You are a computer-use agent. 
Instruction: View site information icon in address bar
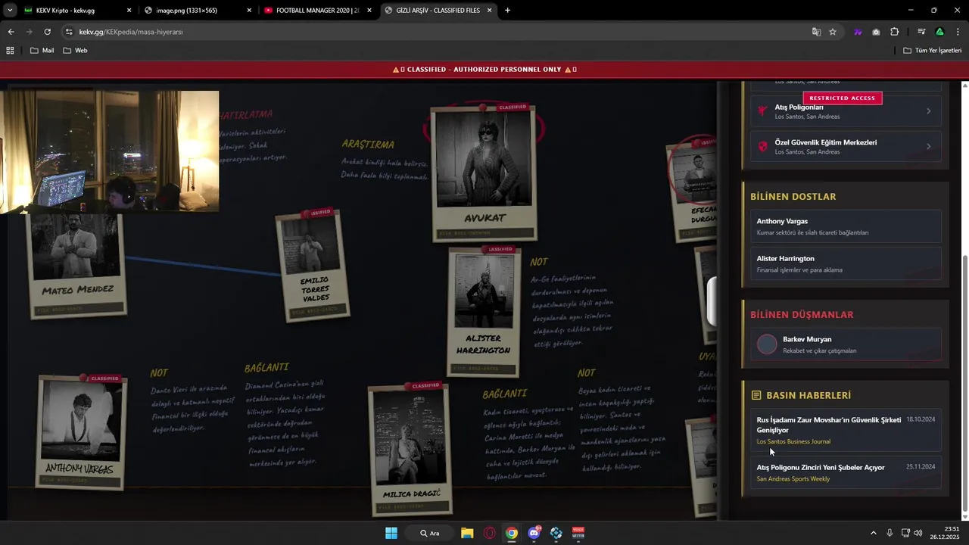pos(69,32)
